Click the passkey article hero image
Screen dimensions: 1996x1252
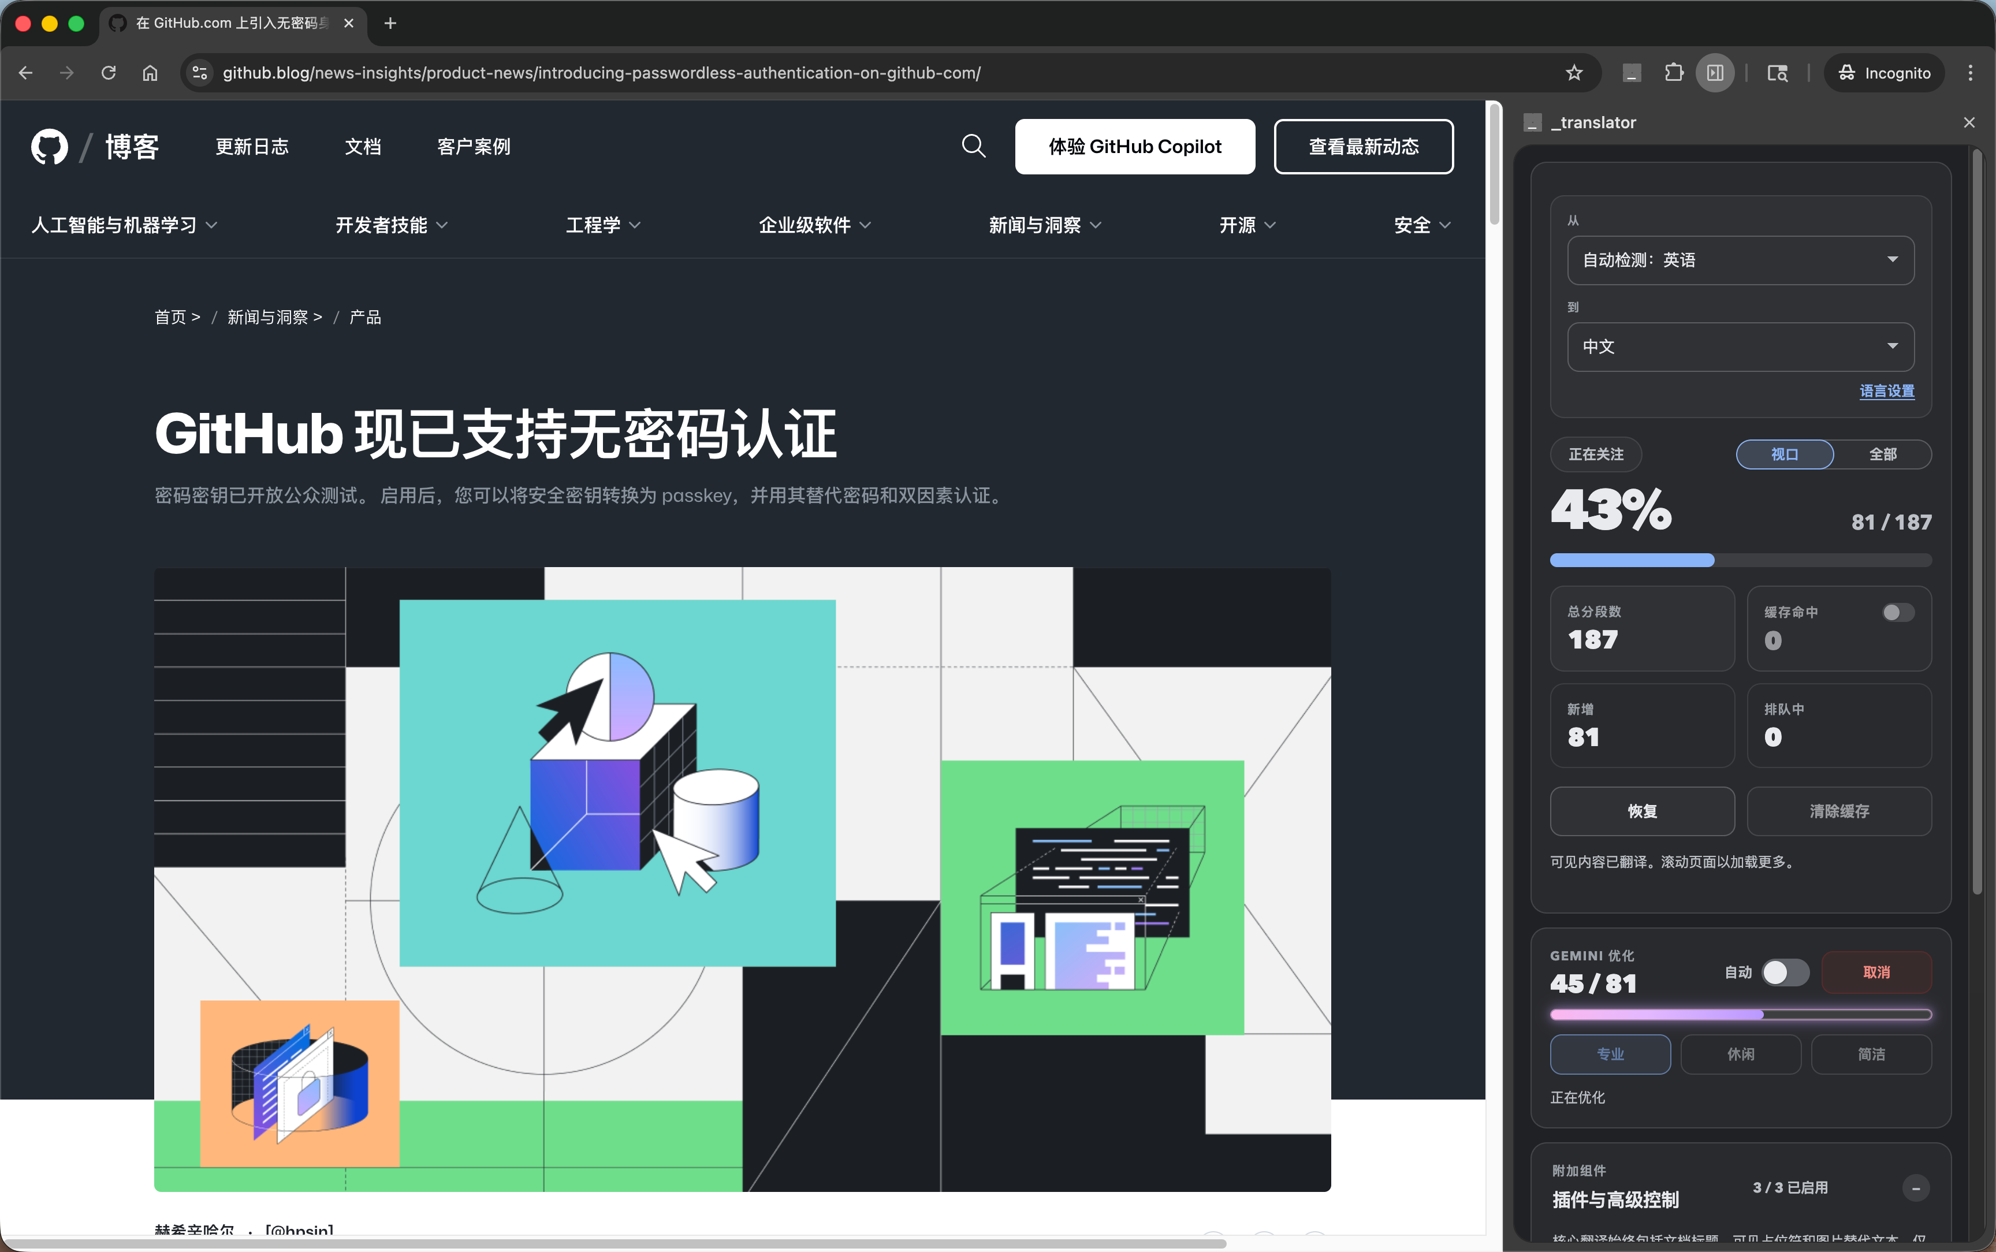tap(742, 880)
